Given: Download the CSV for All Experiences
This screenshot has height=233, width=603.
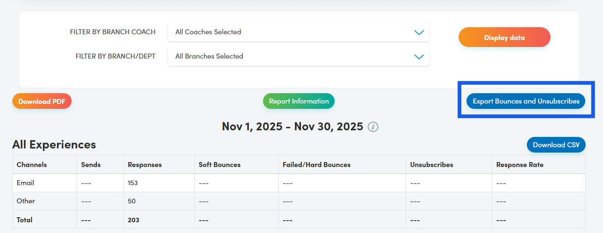Looking at the screenshot, I should coord(556,145).
